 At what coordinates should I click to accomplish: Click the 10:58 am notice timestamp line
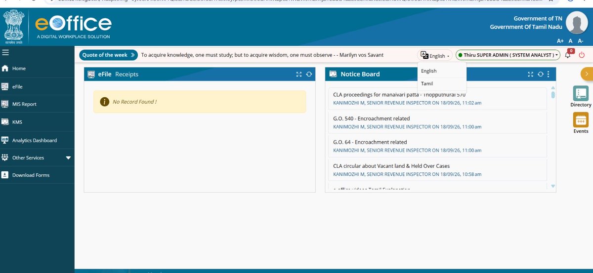click(407, 174)
